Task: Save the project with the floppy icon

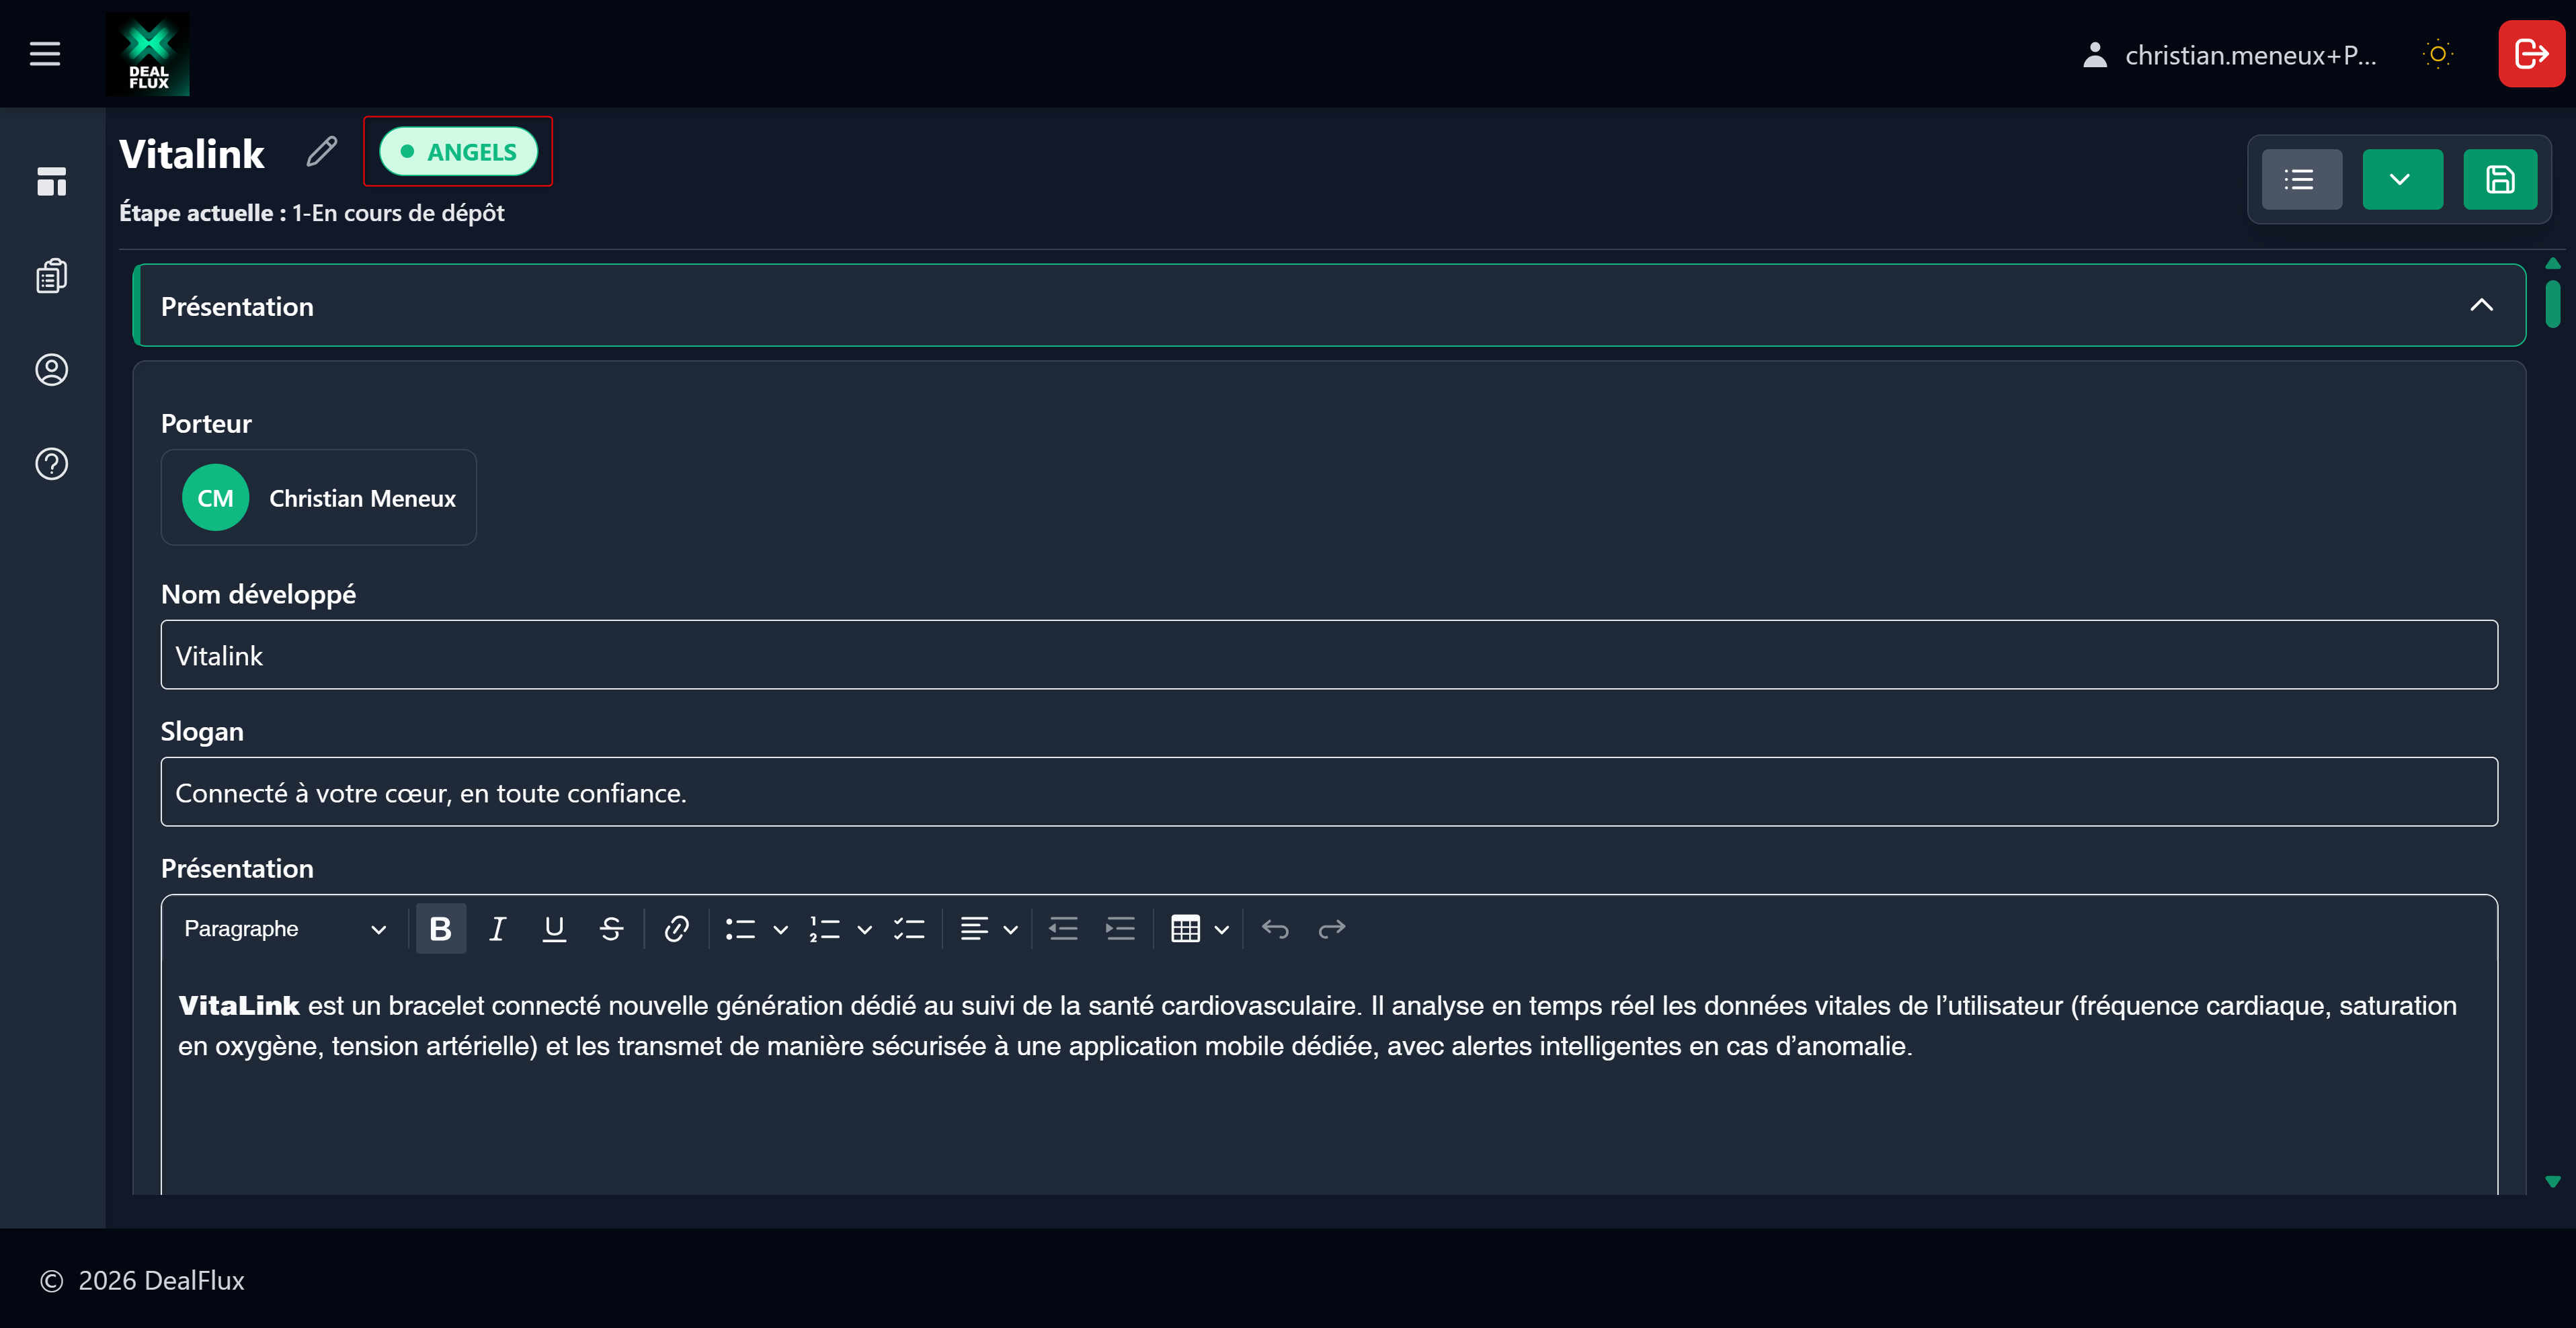Action: click(2500, 180)
